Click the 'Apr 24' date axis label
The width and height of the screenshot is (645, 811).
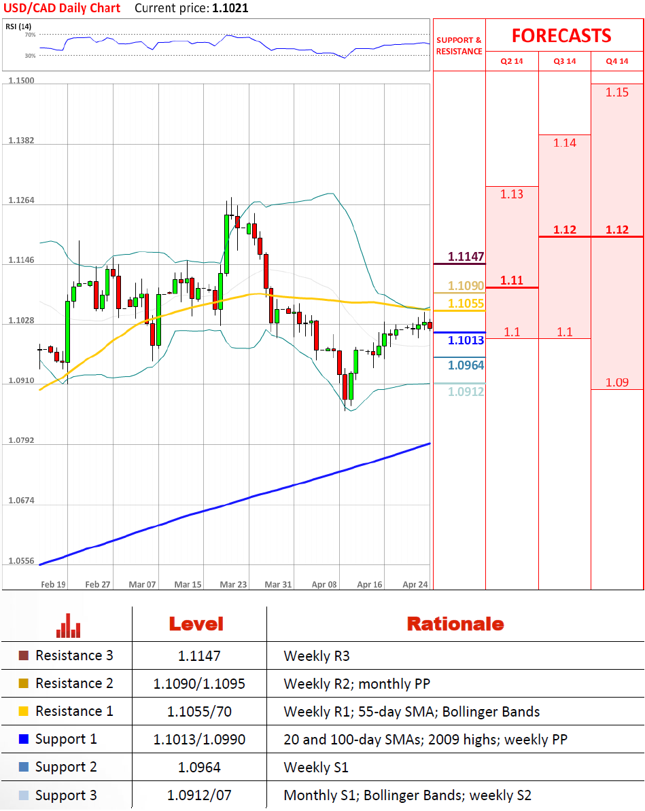tap(415, 584)
